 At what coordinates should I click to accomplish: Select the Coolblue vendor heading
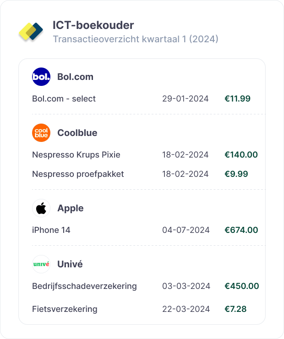coord(77,133)
